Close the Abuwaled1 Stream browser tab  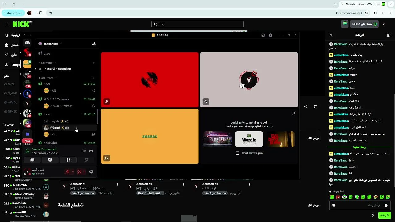pos(342,4)
